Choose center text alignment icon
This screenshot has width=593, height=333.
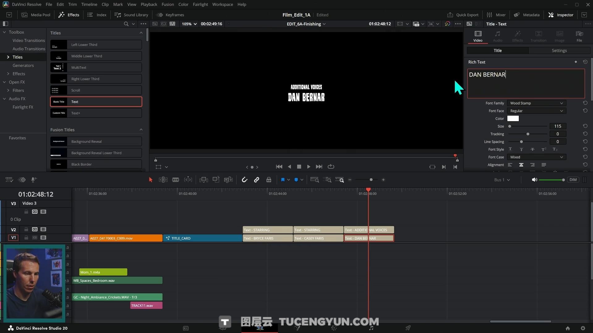click(x=521, y=165)
